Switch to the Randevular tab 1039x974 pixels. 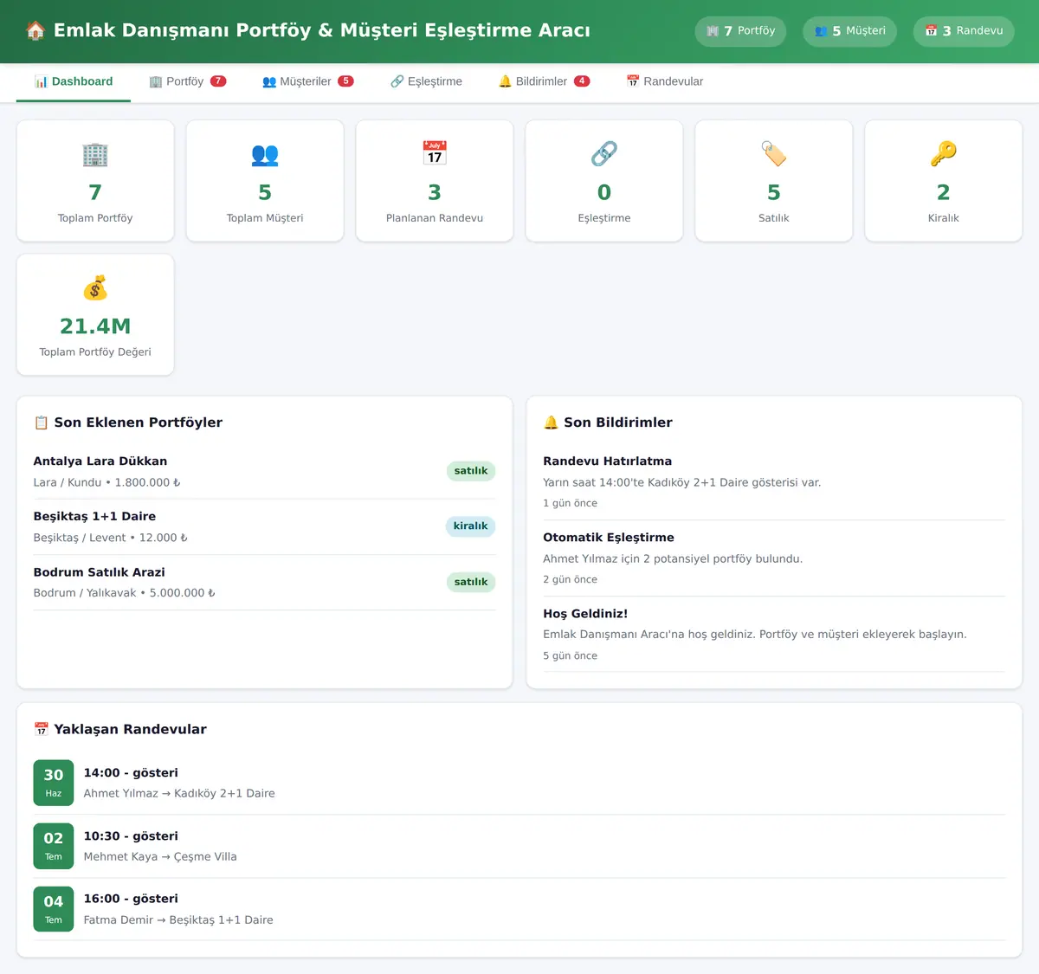[664, 81]
